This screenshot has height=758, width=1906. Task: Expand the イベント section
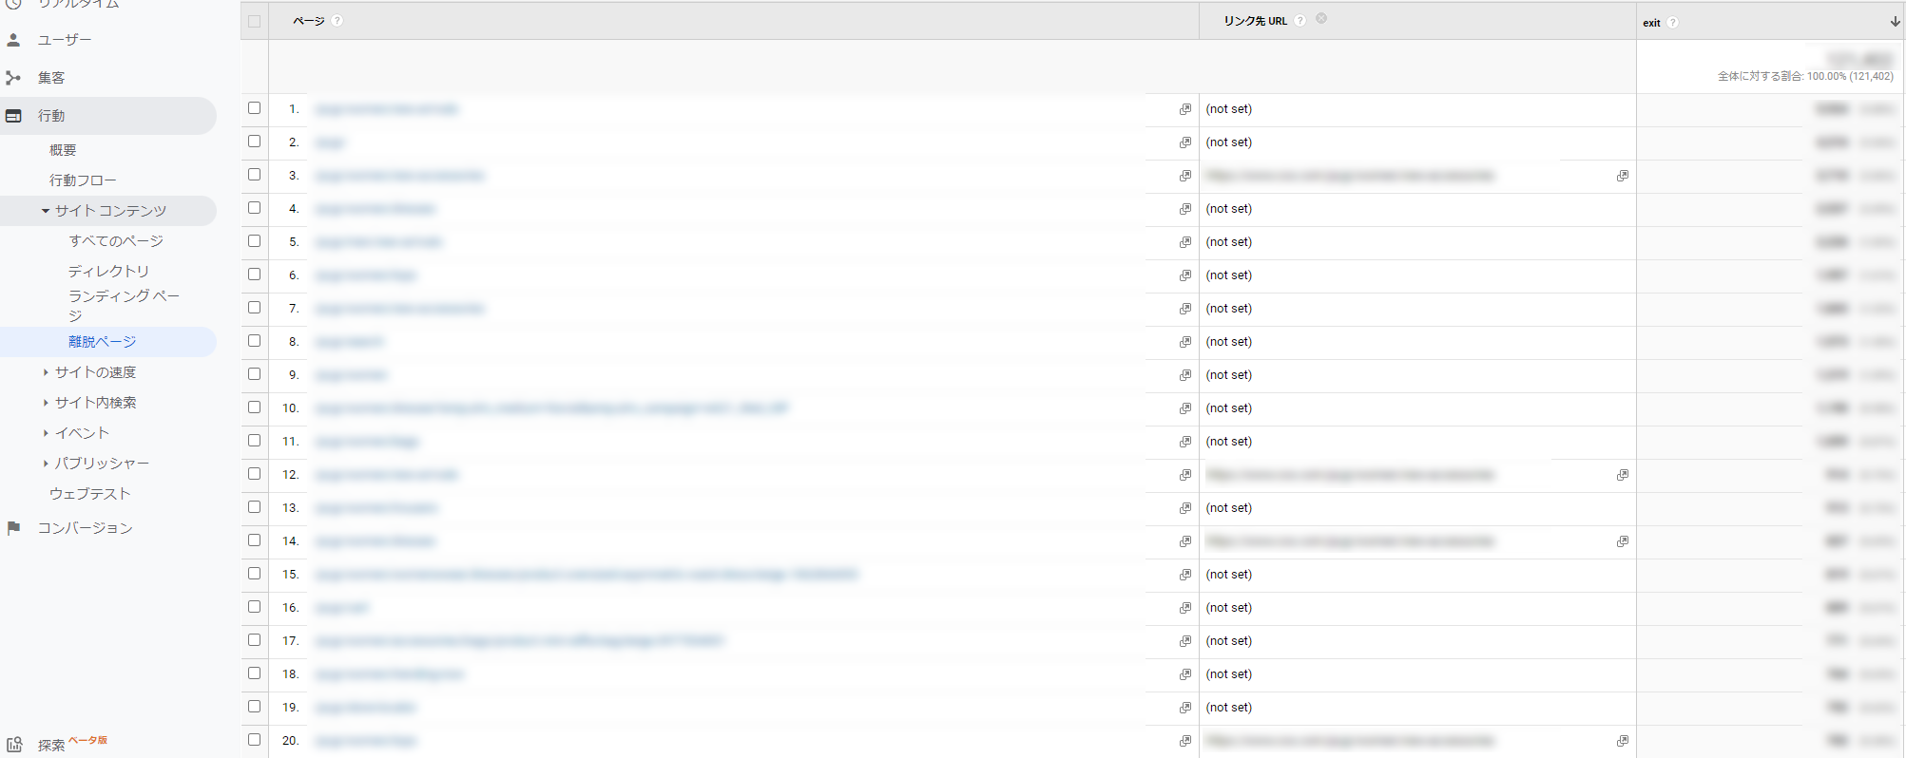click(46, 433)
